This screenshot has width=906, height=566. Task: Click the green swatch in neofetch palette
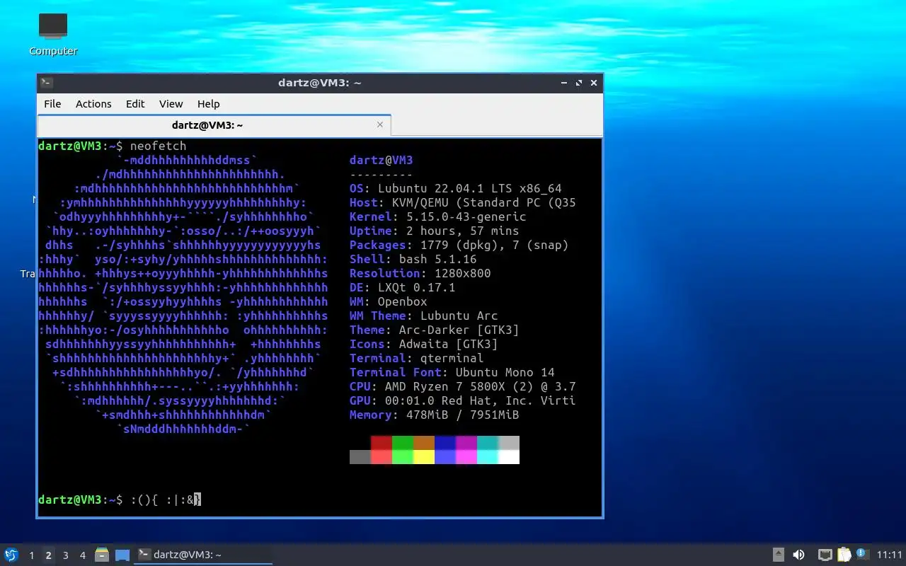(403, 443)
